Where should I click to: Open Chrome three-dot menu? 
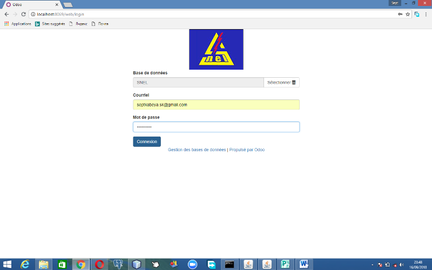426,15
